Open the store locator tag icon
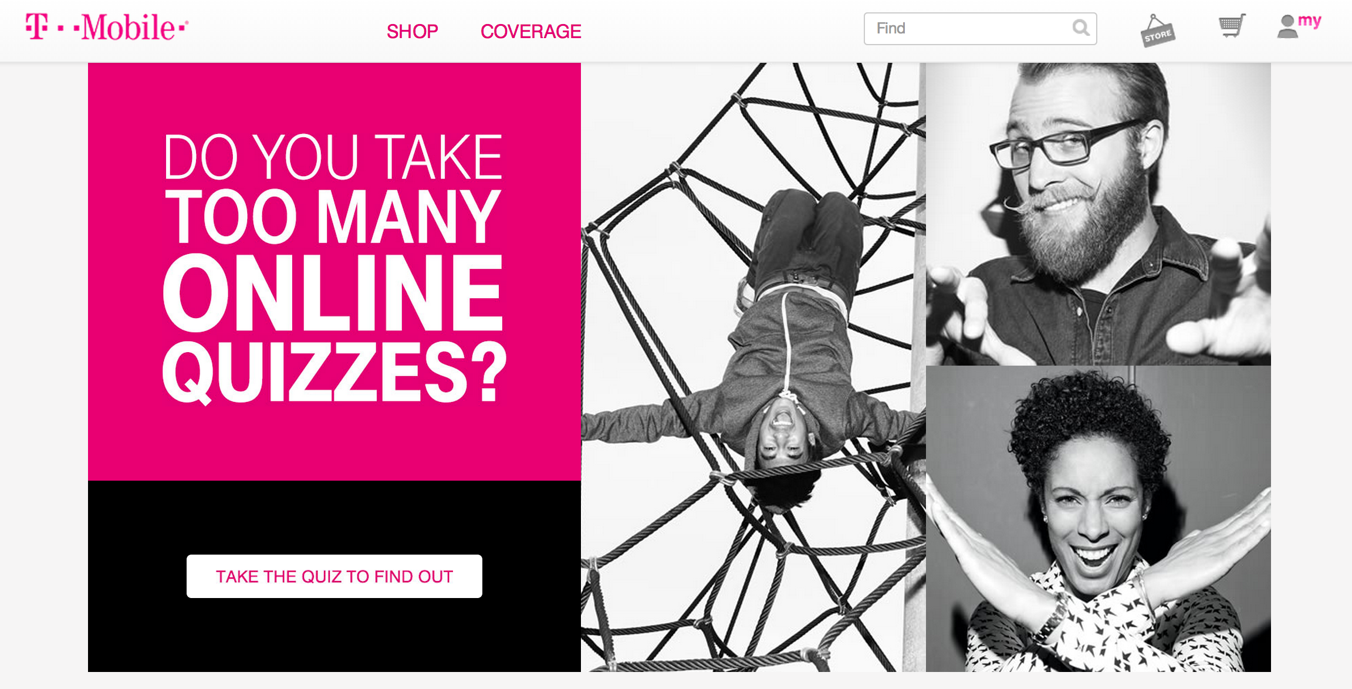1352x689 pixels. (1157, 31)
